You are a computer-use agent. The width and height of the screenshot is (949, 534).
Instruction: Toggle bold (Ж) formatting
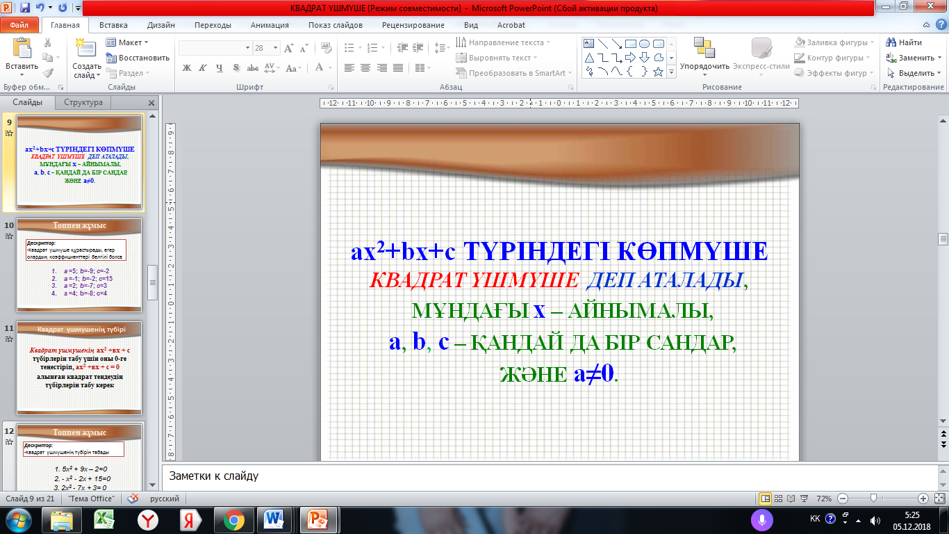tap(186, 68)
